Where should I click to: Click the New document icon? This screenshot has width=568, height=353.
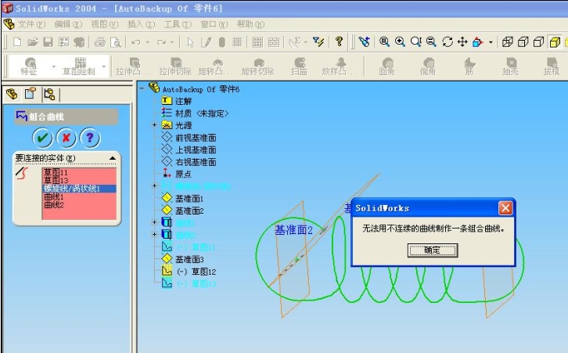[17, 42]
